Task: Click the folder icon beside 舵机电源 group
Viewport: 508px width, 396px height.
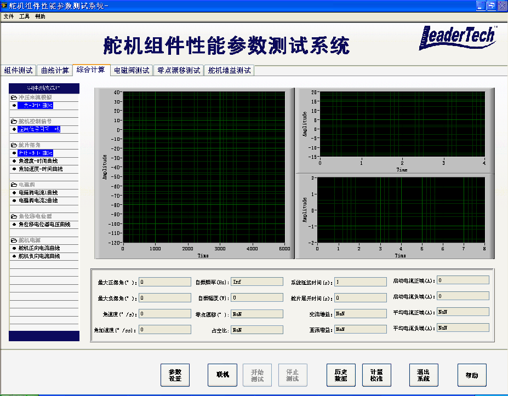Action: coord(14,240)
